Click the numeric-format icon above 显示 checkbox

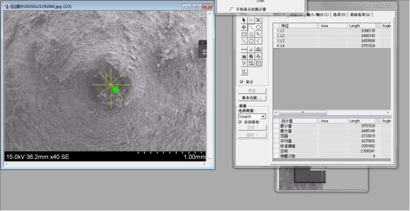click(x=244, y=72)
